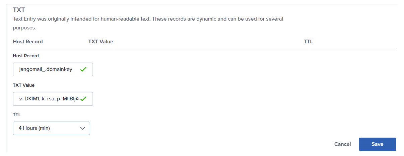Click the word 'purposes.' in the description

(x=24, y=28)
